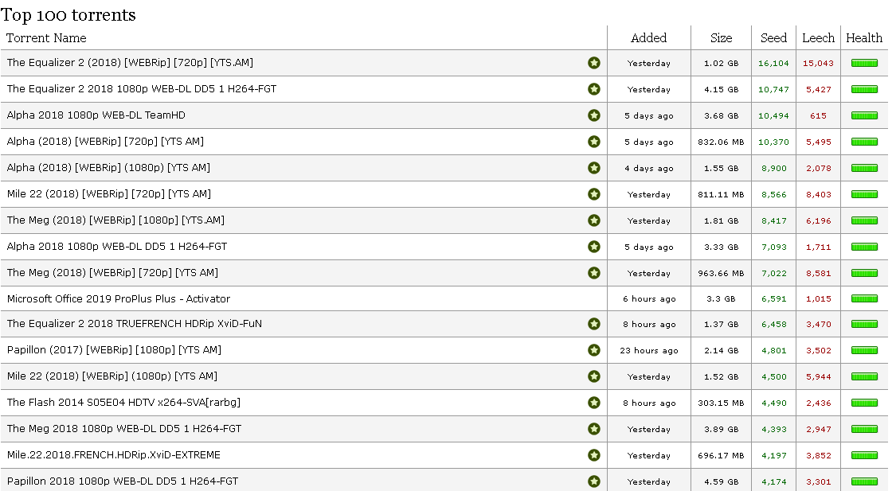Click star icon for The Meg [1080p] YTS.AM
Viewport: 896px width, 491px height.
[x=593, y=220]
